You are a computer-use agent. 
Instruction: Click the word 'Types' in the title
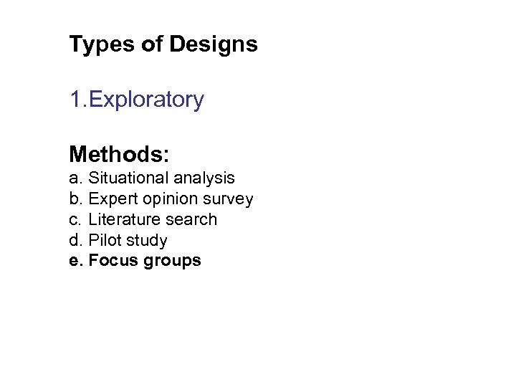(97, 44)
